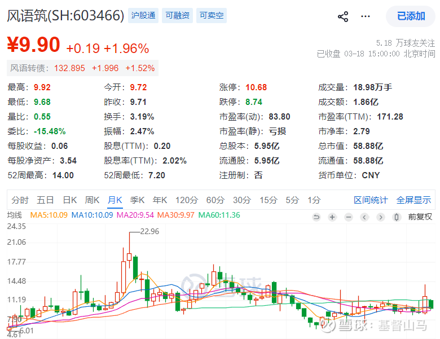Move chart left with previous arrow
Viewport: 440px width, 339px height.
[364, 217]
